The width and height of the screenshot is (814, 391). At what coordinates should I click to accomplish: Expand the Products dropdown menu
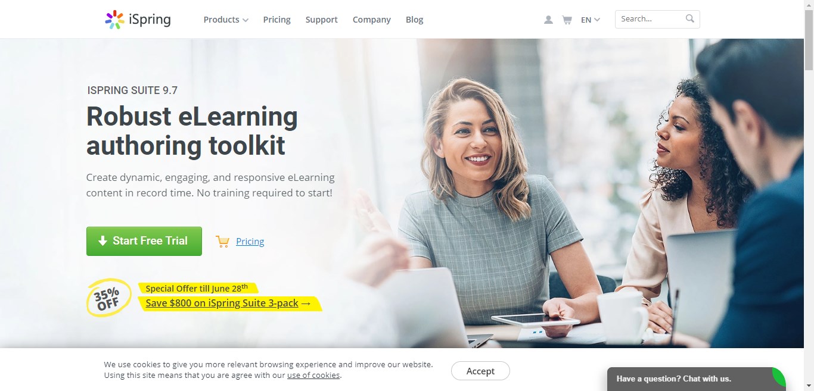coord(226,20)
